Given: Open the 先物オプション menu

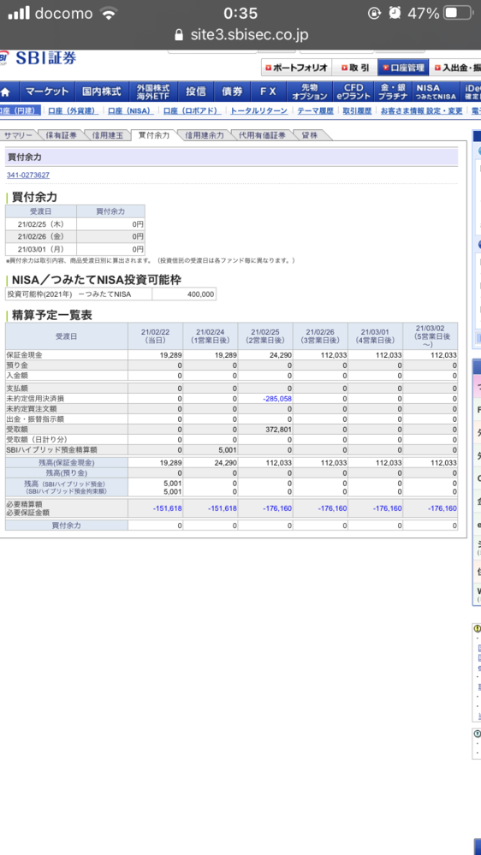Looking at the screenshot, I should click(x=310, y=92).
